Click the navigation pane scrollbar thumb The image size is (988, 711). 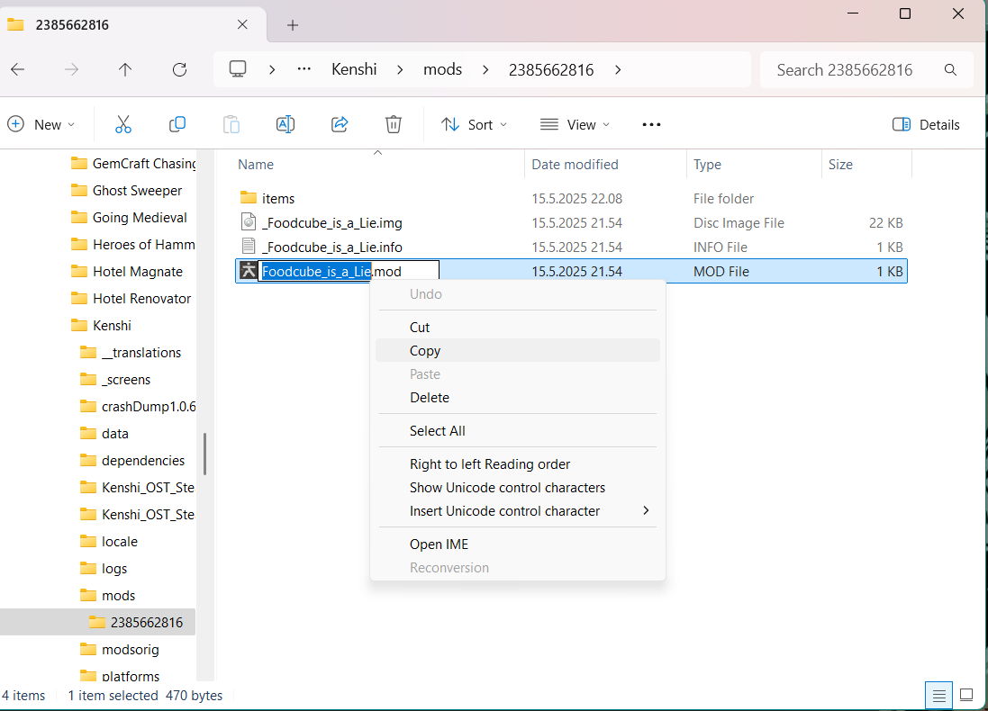204,454
